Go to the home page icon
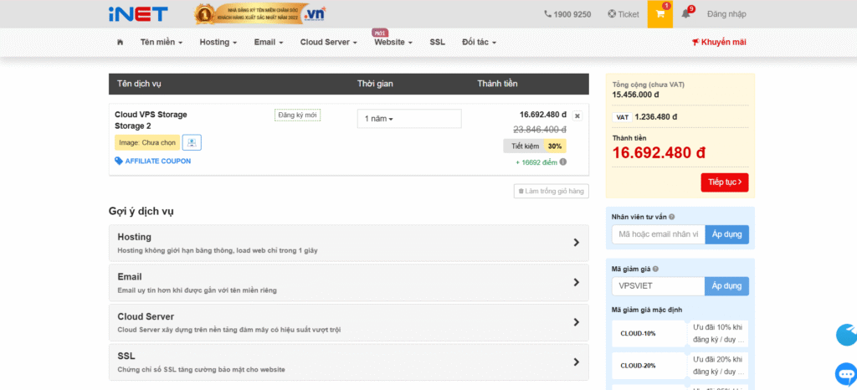Image resolution: width=857 pixels, height=390 pixels. 121,43
